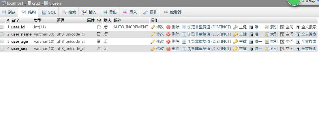Click the localhost breadcrumb link

(x=15, y=3)
